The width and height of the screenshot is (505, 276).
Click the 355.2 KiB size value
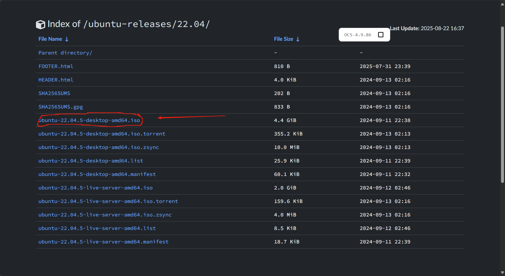(x=288, y=134)
